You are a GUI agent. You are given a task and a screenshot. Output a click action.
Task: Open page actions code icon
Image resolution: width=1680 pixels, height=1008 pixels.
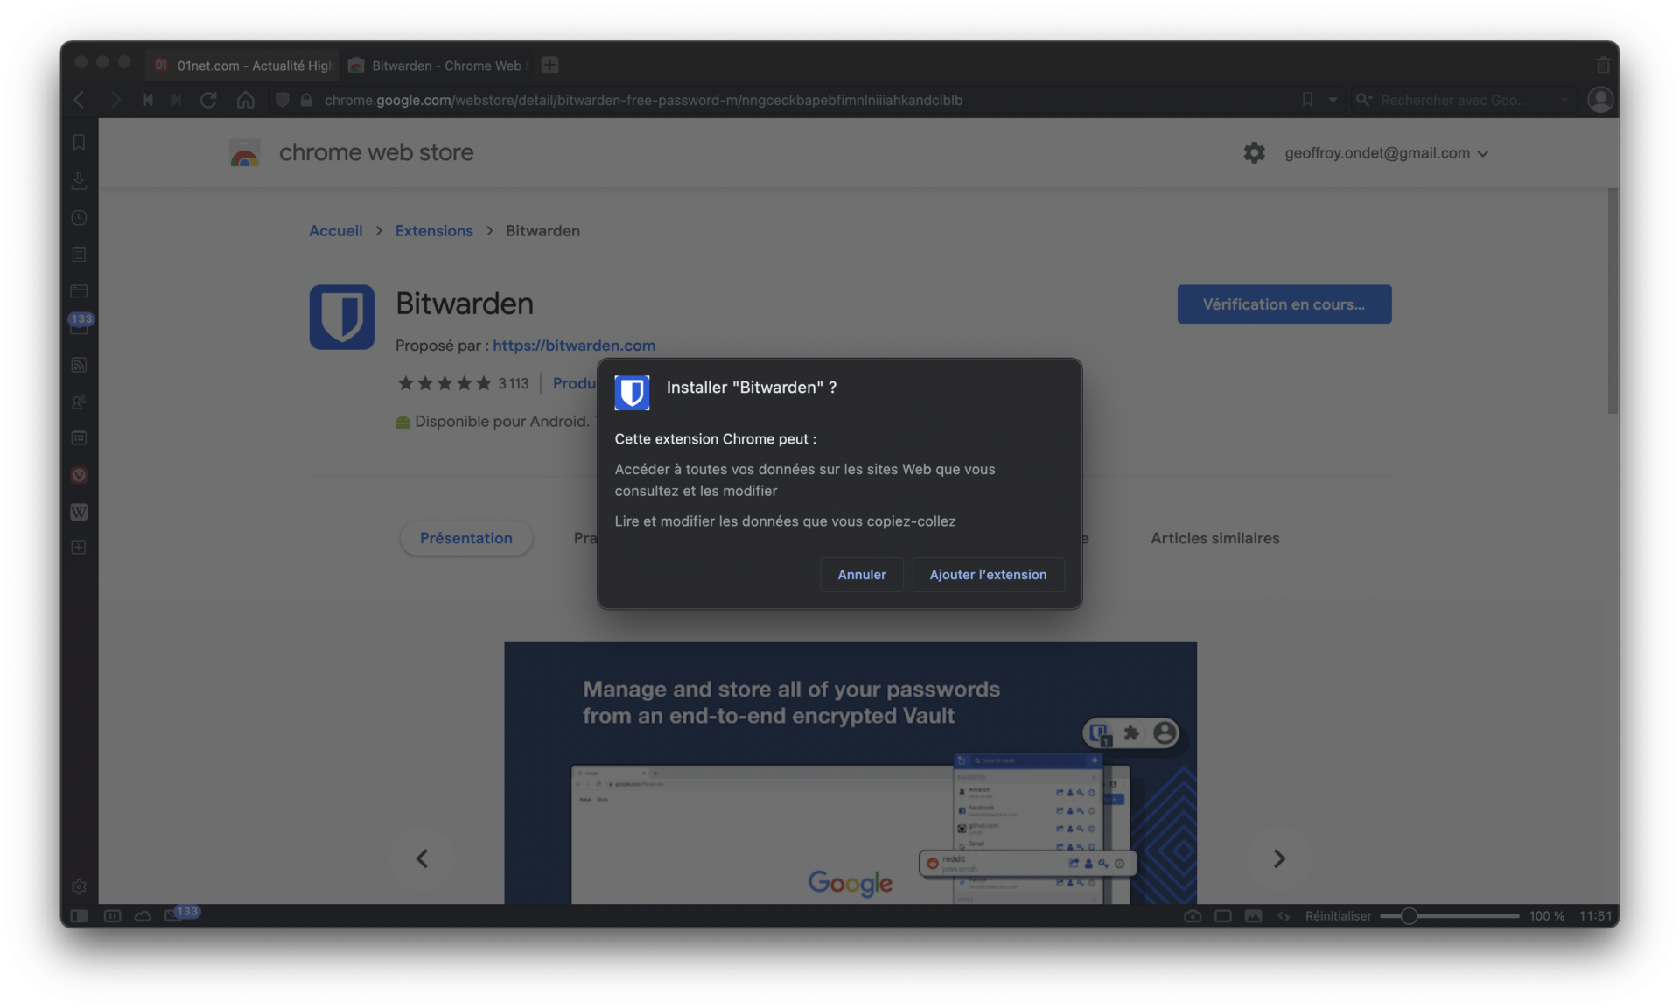(x=1284, y=916)
